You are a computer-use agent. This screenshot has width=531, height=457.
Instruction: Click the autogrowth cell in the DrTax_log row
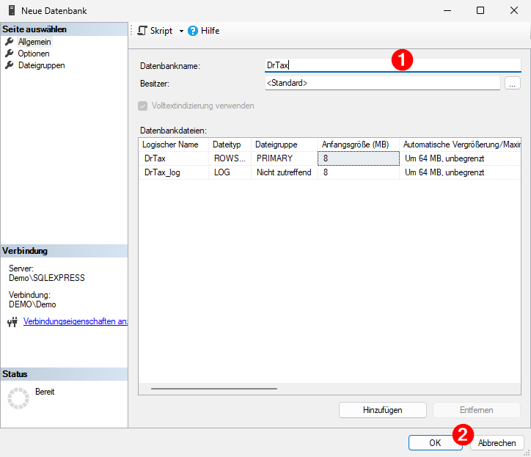click(460, 172)
